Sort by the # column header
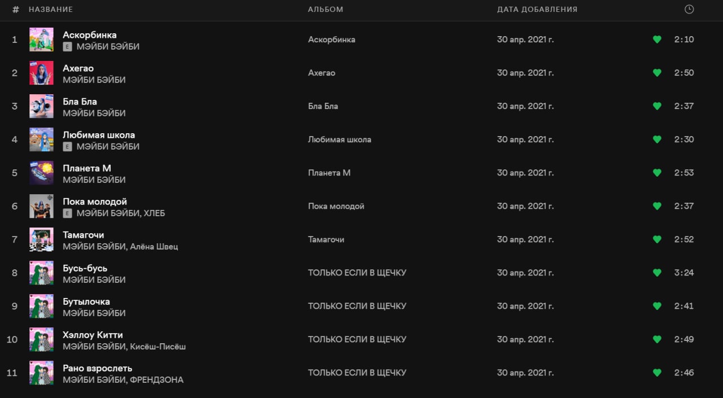 point(16,10)
